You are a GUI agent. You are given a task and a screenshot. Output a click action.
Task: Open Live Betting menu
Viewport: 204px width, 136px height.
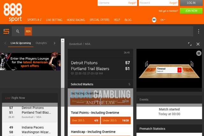[54, 20]
